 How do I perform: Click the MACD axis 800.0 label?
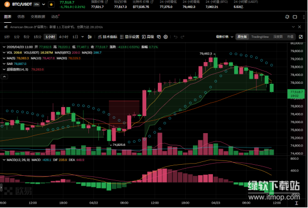(294, 159)
